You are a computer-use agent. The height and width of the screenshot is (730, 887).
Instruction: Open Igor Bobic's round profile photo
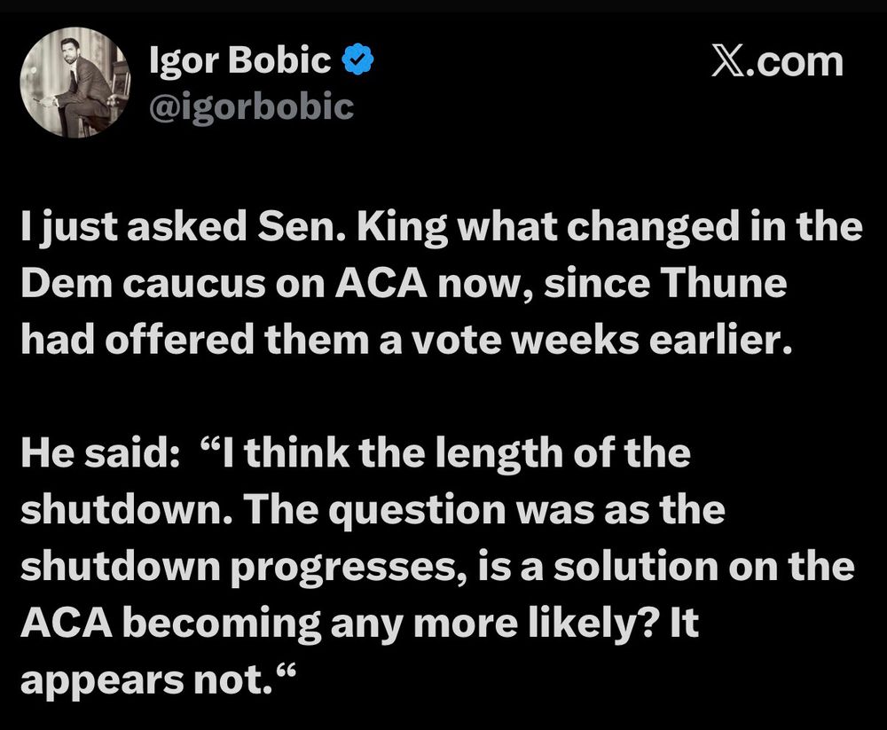[x=75, y=82]
